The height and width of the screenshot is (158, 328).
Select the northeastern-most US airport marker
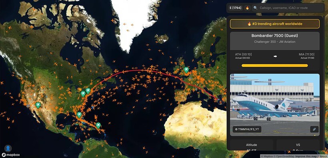(88, 91)
